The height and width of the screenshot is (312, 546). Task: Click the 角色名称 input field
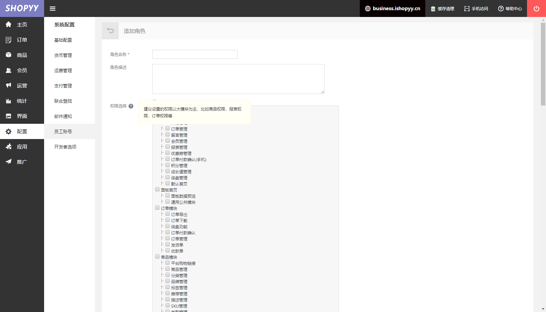tap(195, 54)
